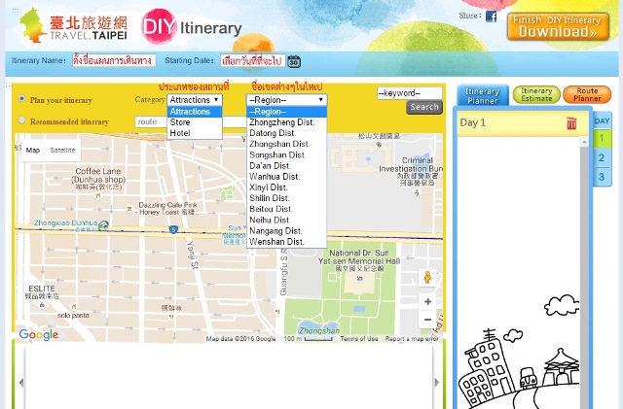Select the --Region-- placeholder option
The height and width of the screenshot is (409, 623).
pyautogui.click(x=286, y=112)
